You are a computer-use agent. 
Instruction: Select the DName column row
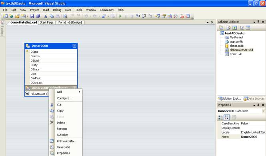51,56
